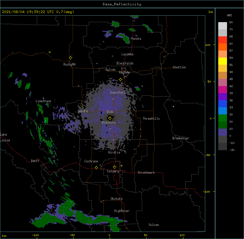Click the HighRiver city label

(x=122, y=211)
